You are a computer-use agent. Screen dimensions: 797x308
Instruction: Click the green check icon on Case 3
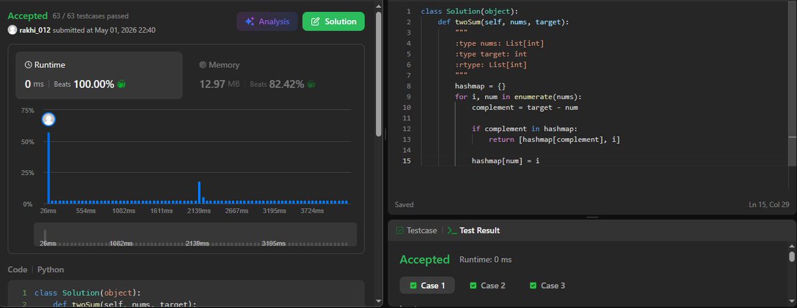[533, 285]
